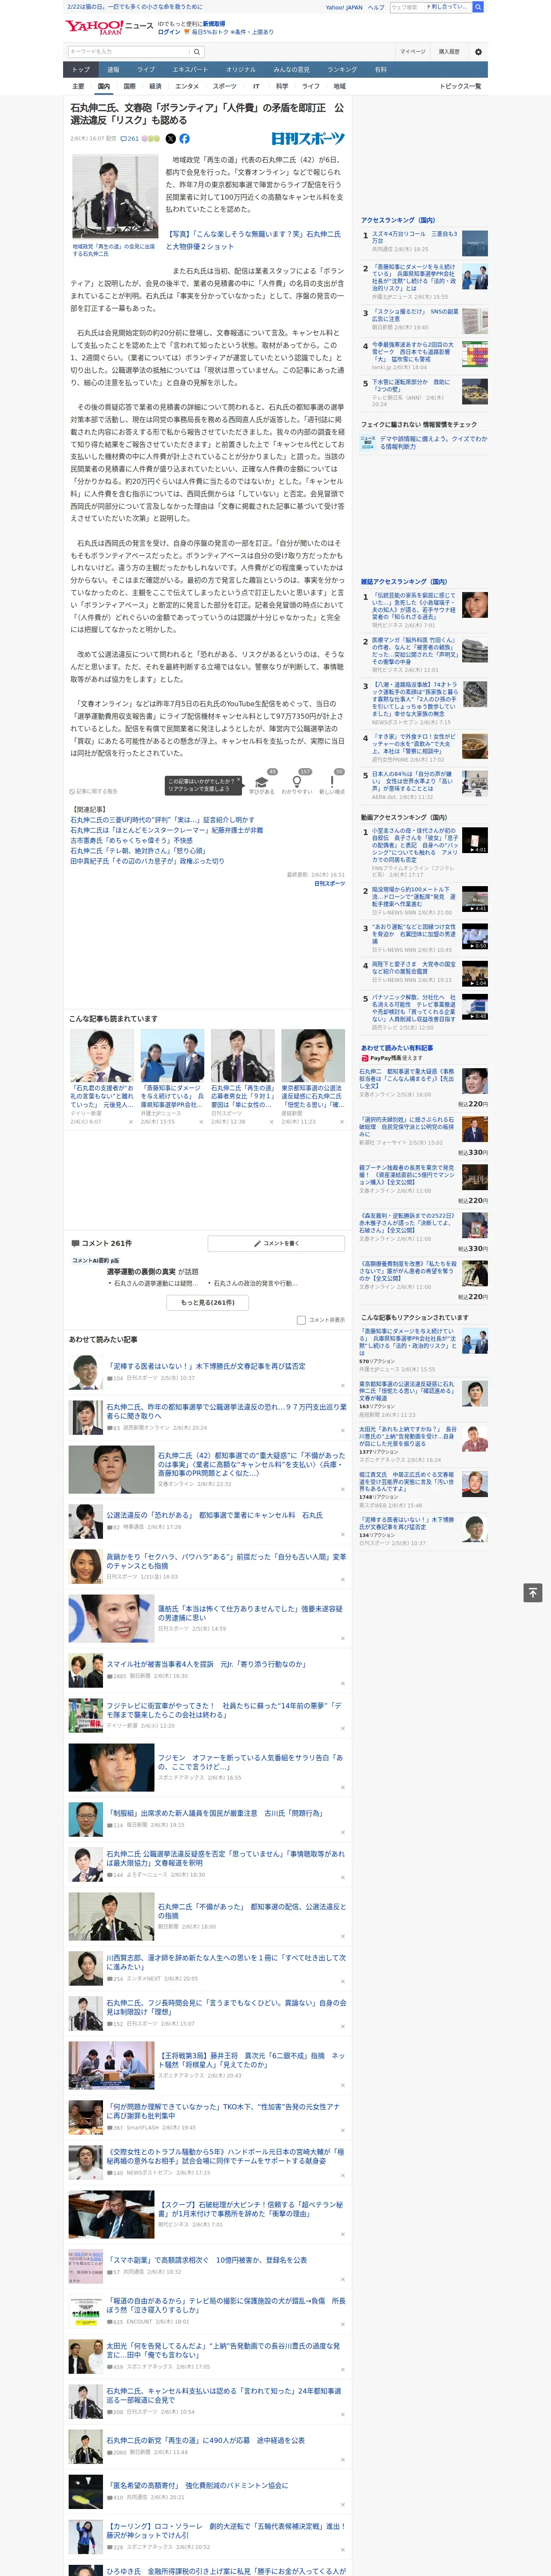Click the Yahoo! JAPAN News logo
This screenshot has height=2576, width=551.
pos(109,27)
